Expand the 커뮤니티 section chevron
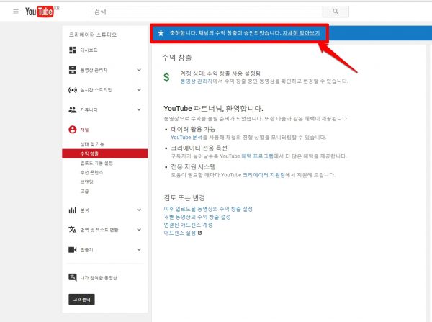 click(139, 109)
